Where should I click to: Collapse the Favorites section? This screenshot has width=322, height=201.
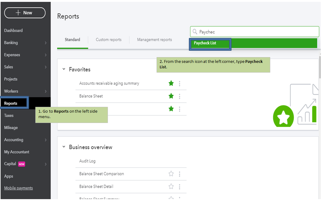coord(64,69)
